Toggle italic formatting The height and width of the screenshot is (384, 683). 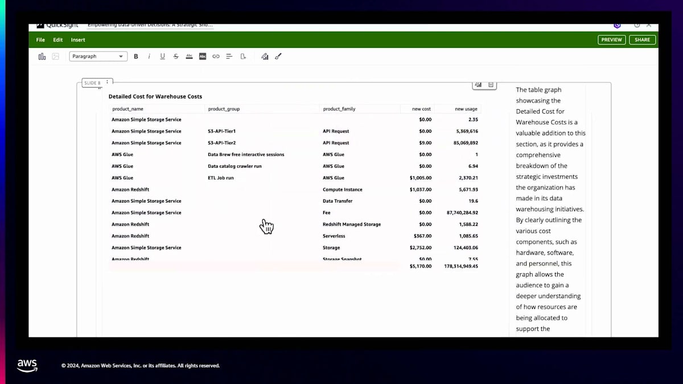click(149, 56)
